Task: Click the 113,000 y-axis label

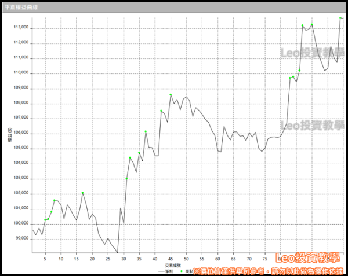Action: (21, 28)
